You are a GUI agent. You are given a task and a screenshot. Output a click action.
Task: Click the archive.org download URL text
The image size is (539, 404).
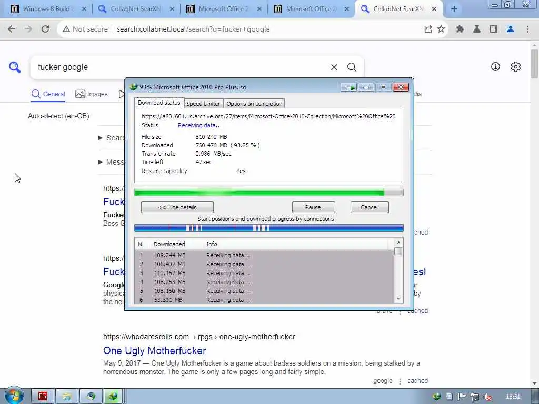268,116
